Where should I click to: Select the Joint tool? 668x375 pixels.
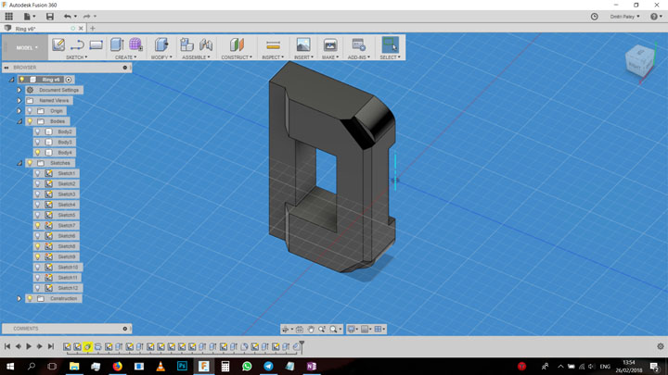tap(206, 44)
